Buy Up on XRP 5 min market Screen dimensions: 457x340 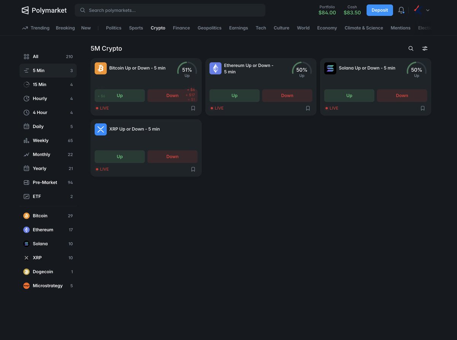click(120, 157)
